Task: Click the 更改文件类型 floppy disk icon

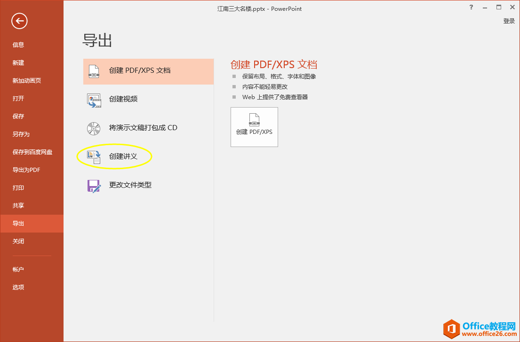Action: click(x=94, y=185)
